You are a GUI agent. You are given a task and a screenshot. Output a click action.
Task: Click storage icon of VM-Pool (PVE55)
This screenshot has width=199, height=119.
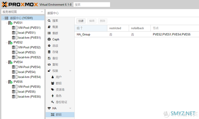tap(15, 87)
